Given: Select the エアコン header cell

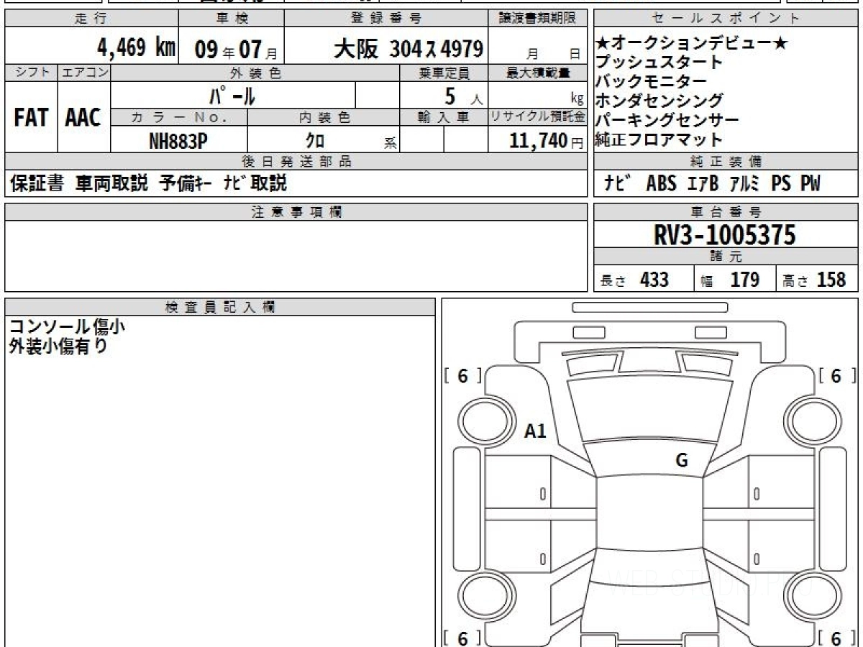Looking at the screenshot, I should pyautogui.click(x=84, y=73).
